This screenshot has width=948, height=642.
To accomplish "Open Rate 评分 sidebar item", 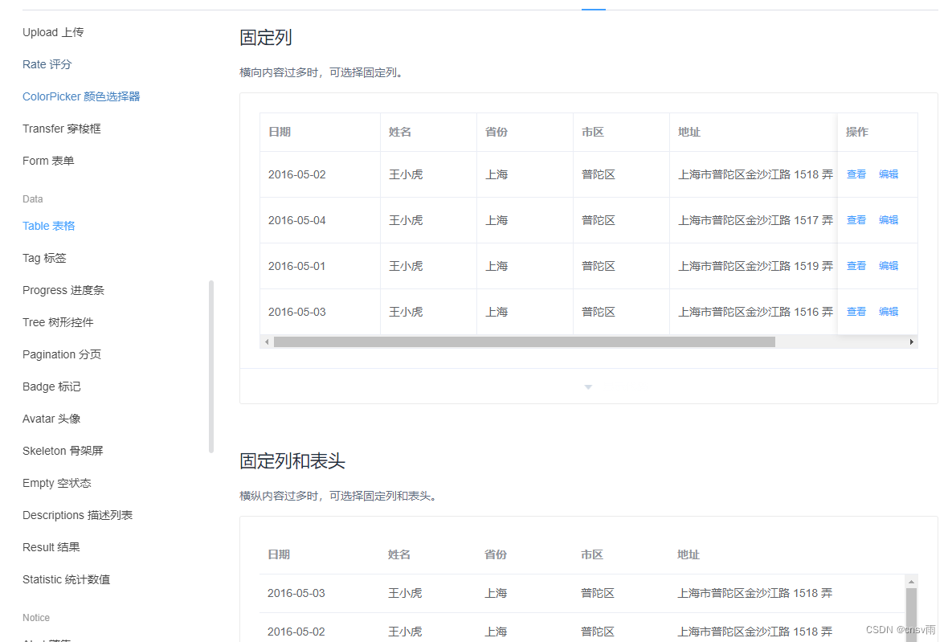I will tap(47, 65).
